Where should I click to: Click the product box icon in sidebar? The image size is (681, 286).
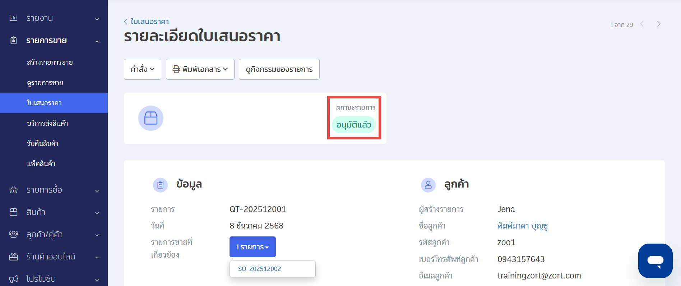click(x=13, y=212)
